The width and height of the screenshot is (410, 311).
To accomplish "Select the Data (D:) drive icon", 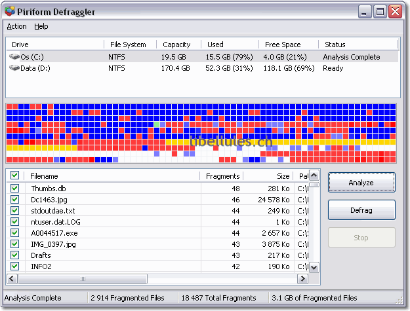I will click(14, 68).
